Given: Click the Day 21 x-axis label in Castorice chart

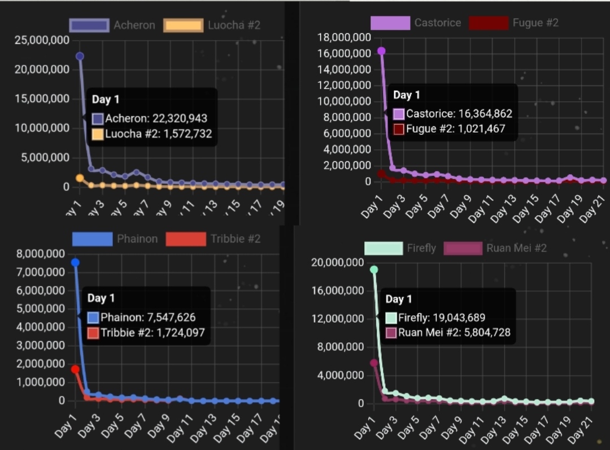Looking at the screenshot, I should tap(592, 209).
